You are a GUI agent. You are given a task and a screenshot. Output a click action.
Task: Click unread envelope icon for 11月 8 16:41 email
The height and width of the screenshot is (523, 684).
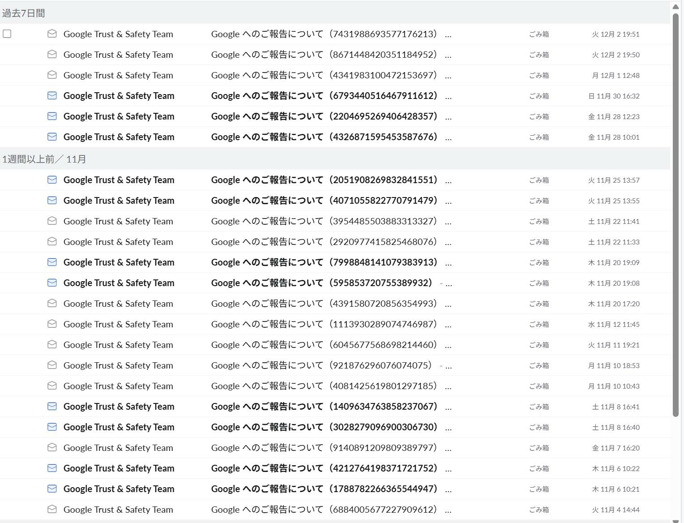point(52,407)
